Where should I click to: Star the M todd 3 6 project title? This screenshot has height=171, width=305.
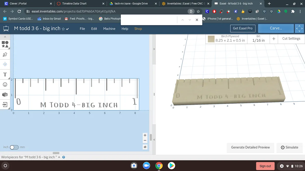click(x=63, y=29)
